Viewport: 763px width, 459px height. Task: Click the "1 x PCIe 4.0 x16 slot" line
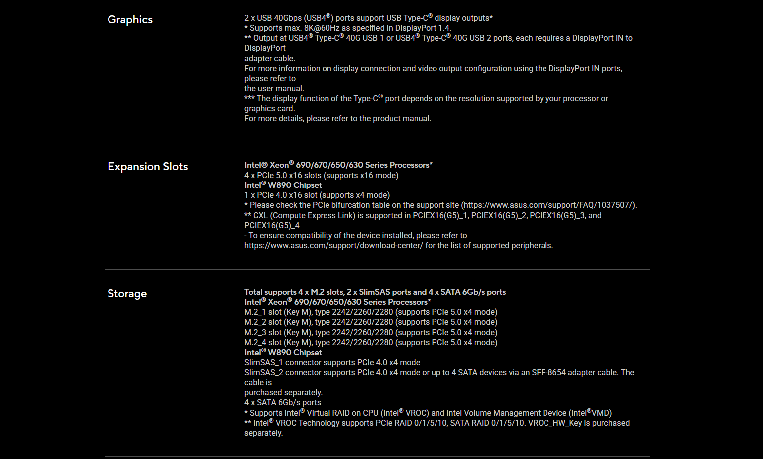click(317, 195)
